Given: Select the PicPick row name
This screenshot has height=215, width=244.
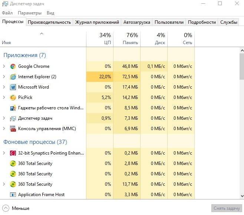Looking at the screenshot, I should tap(25, 97).
